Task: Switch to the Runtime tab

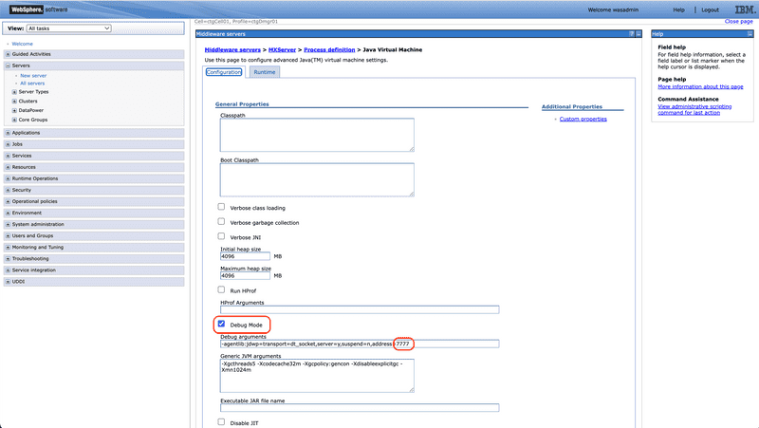Action: pyautogui.click(x=265, y=72)
